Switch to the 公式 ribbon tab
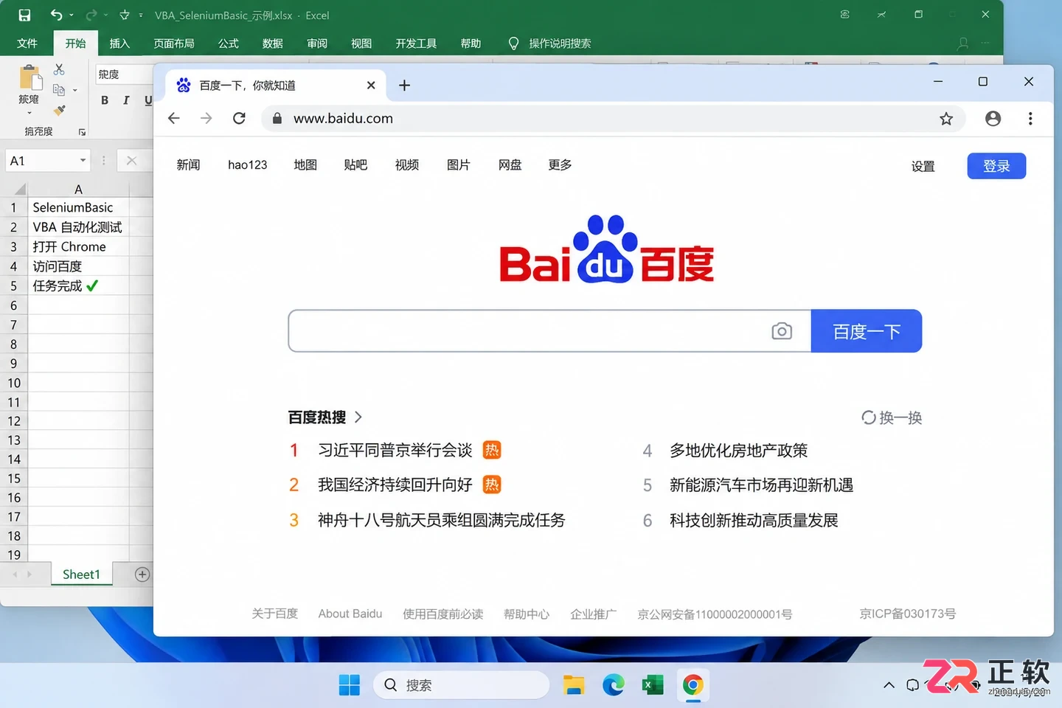 pos(229,44)
